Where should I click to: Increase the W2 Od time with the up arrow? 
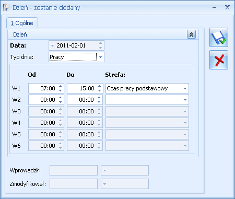click(x=60, y=98)
